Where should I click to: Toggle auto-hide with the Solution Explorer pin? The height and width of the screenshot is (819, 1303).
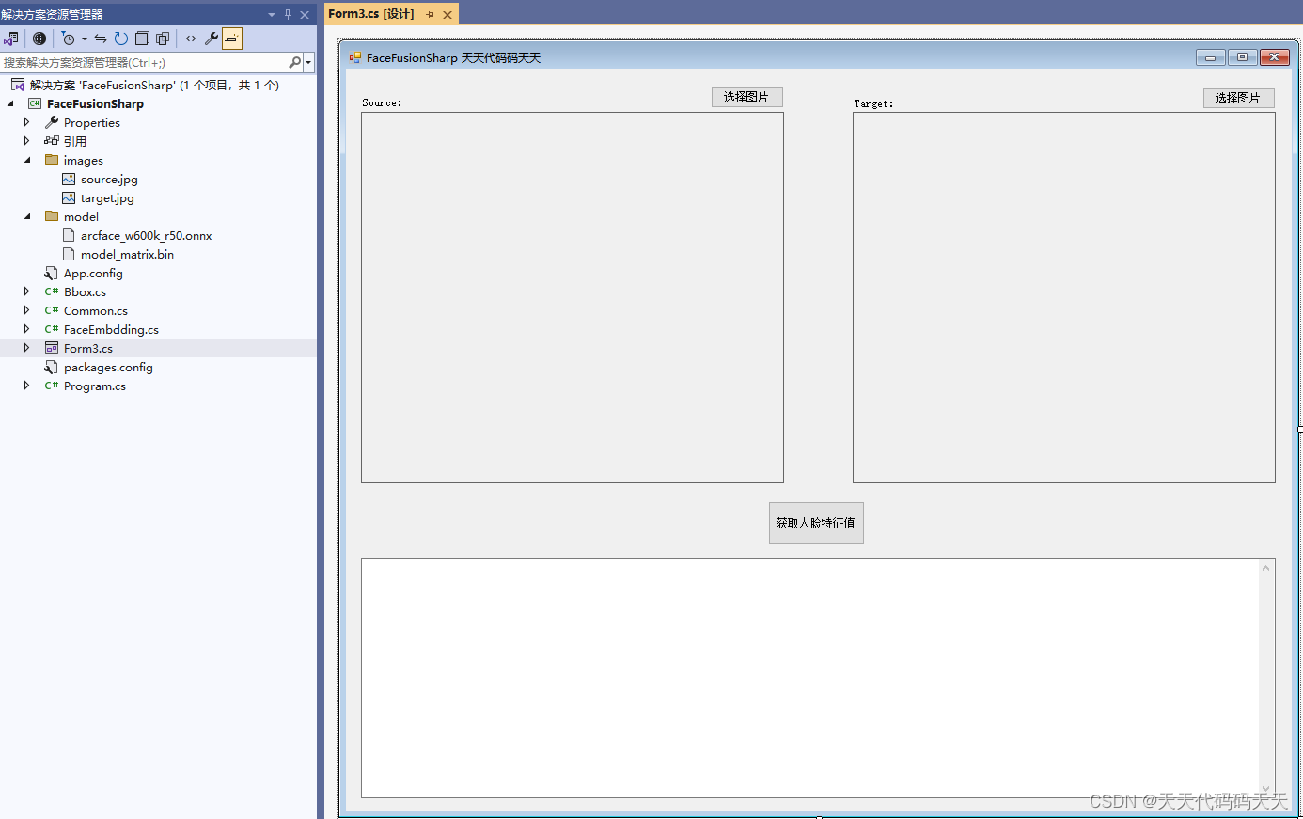pyautogui.click(x=288, y=14)
